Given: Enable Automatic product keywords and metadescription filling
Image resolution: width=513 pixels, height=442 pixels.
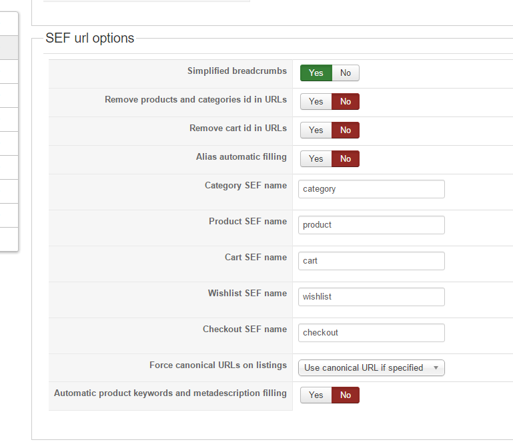Looking at the screenshot, I should 316,395.
